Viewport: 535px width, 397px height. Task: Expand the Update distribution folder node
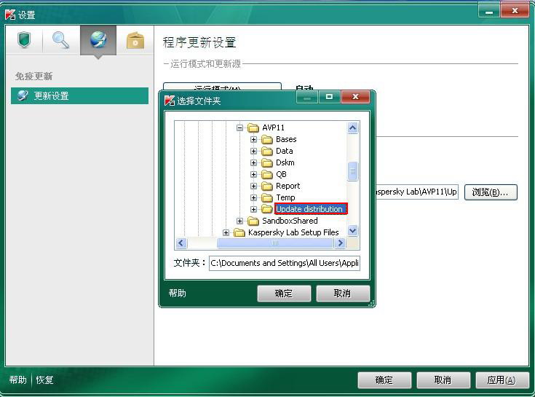(x=253, y=209)
